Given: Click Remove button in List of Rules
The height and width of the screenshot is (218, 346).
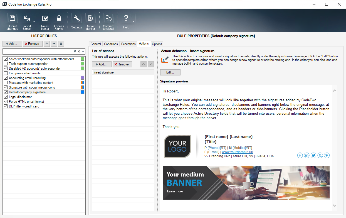Looking at the screenshot, I should tap(33, 44).
